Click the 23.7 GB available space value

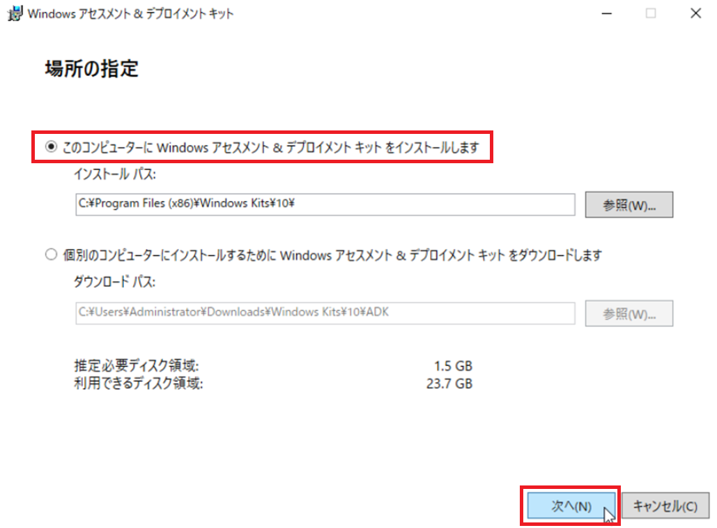[x=449, y=384]
